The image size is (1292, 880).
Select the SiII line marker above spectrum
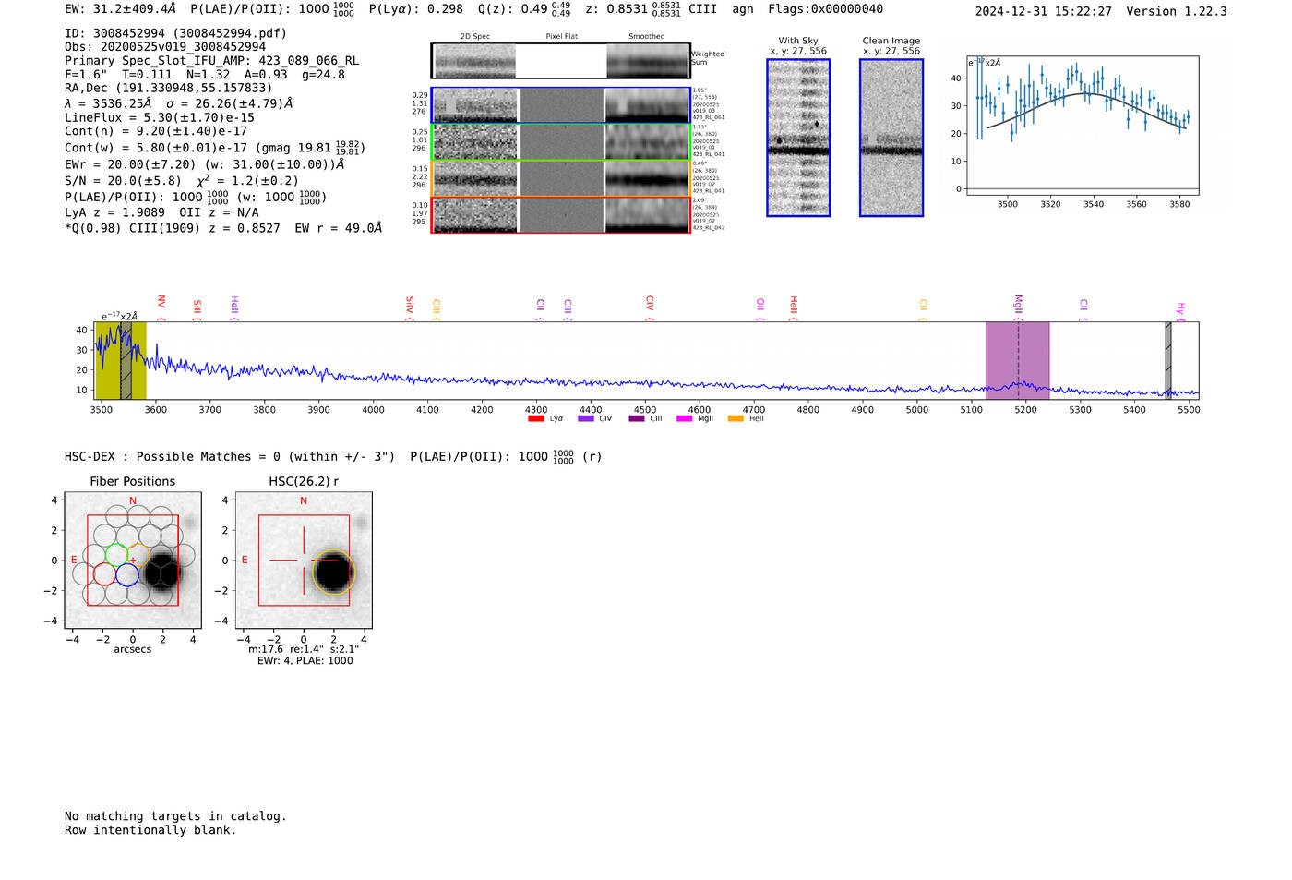point(197,309)
